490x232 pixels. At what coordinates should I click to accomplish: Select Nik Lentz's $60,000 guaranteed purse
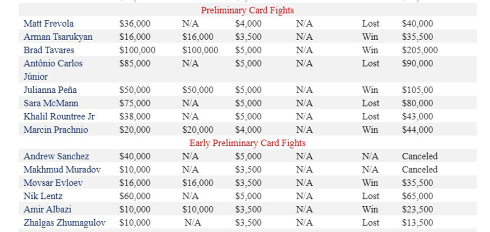(x=135, y=196)
